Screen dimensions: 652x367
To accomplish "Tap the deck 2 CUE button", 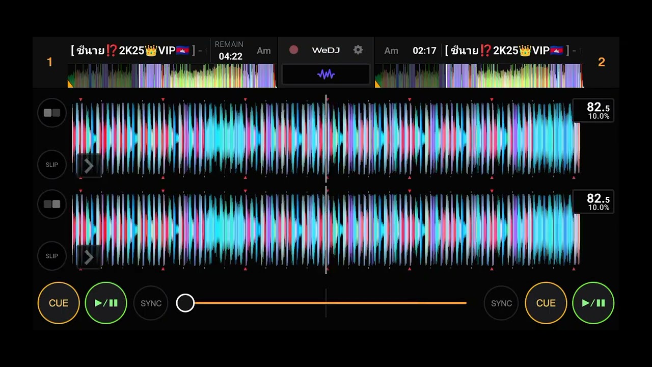I will point(546,303).
